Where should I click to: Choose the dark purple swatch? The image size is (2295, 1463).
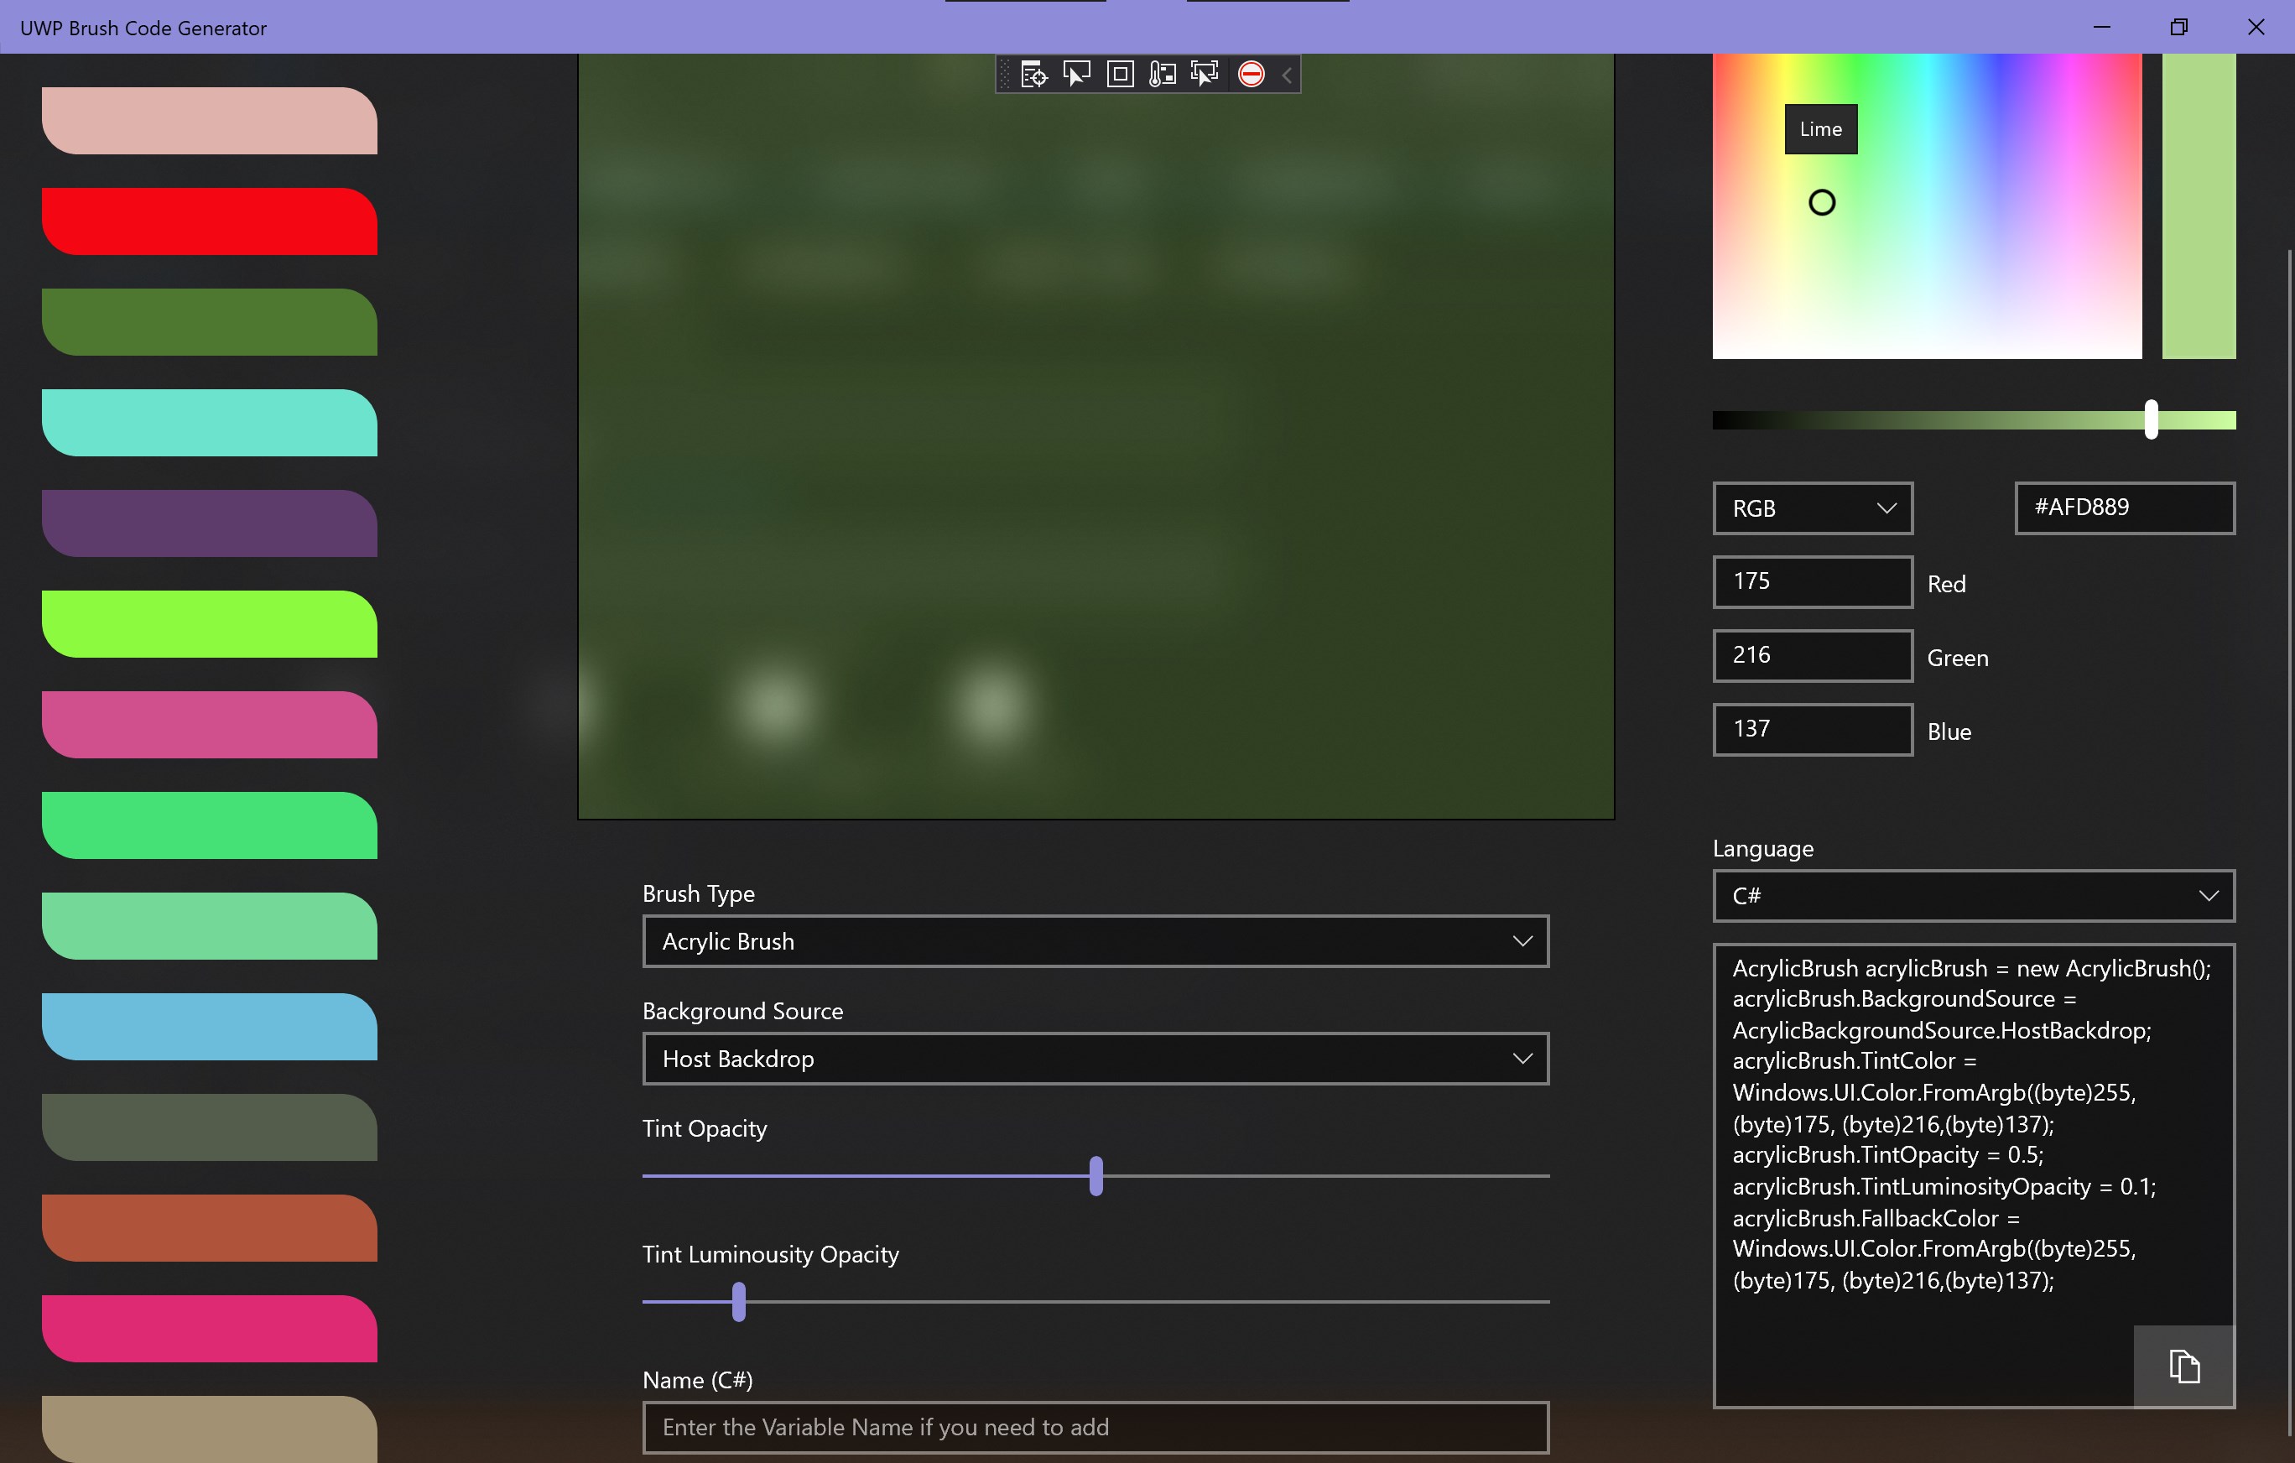210,523
